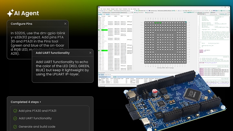The height and width of the screenshot is (131, 233).
Task: Click the Update Code toolbar button
Action: 142,11
